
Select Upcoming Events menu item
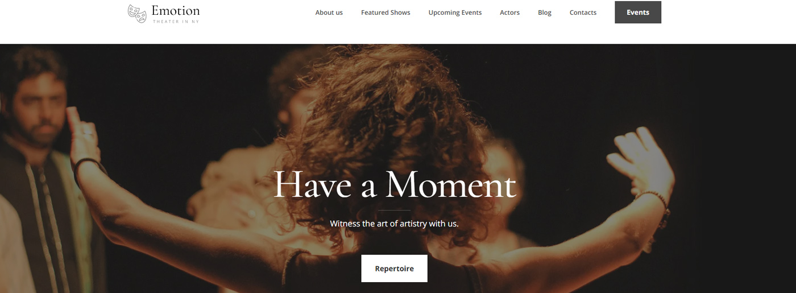click(x=455, y=13)
